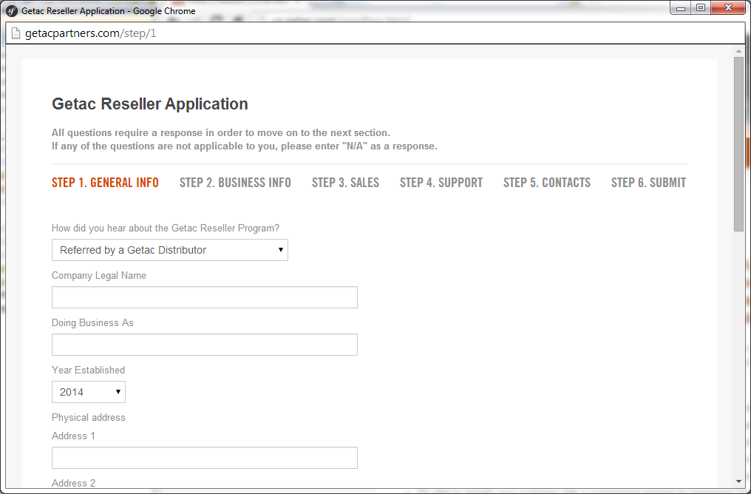Minimize the Chrome window

680,7
